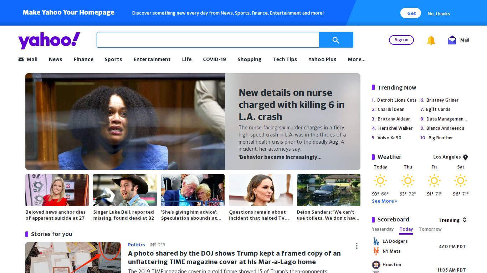Image resolution: width=487 pixels, height=273 pixels.
Task: Click the Los Angeles location pin icon
Action: click(465, 157)
